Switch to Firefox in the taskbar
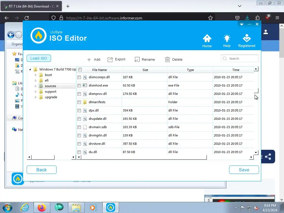The image size is (284, 213). coord(42,207)
